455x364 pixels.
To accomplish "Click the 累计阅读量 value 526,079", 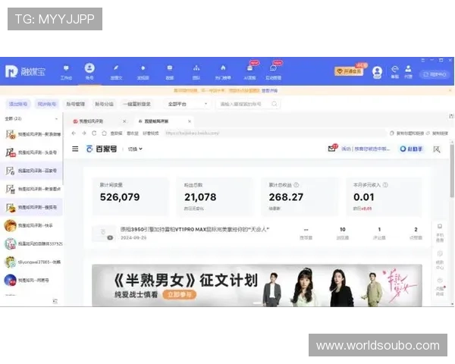I will [120, 197].
